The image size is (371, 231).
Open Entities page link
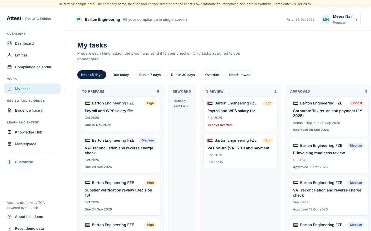(32, 55)
